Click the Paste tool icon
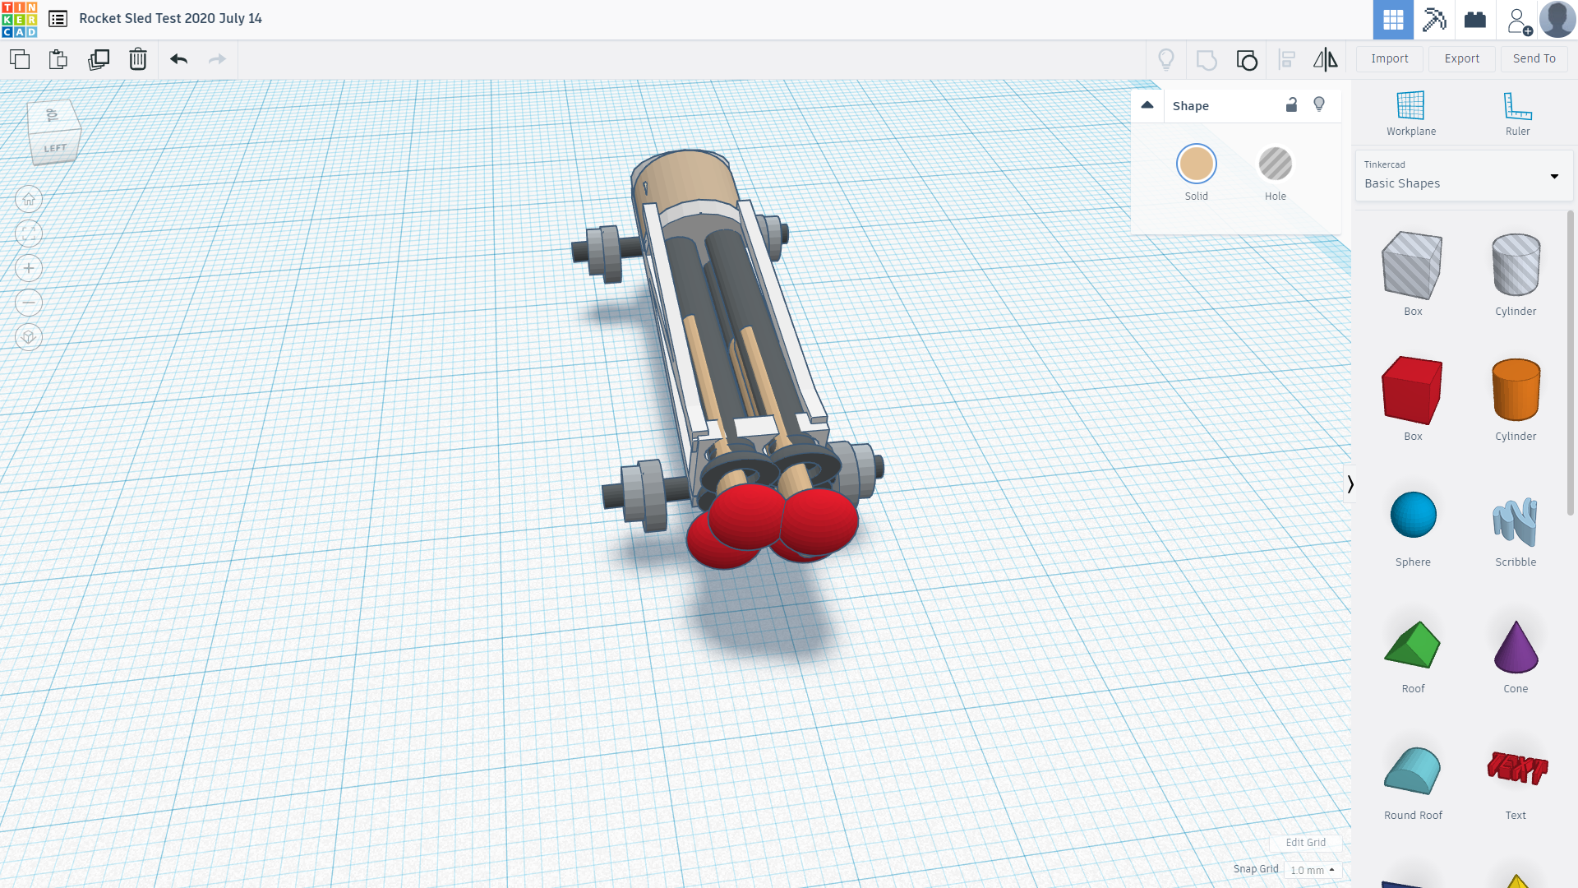The height and width of the screenshot is (888, 1578). pos(58,59)
